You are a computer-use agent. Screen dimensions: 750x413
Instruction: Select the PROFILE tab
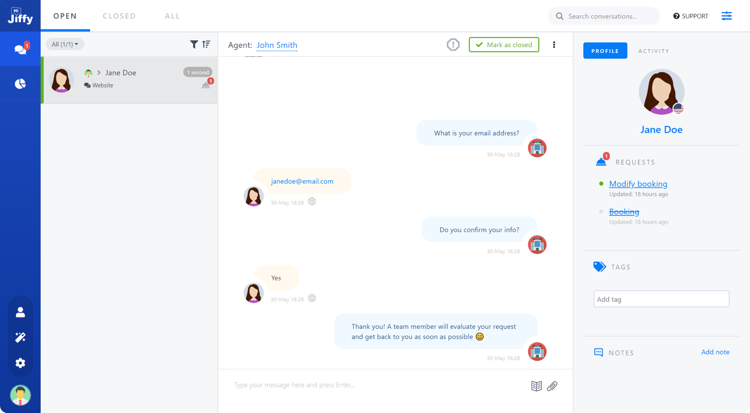click(x=605, y=51)
